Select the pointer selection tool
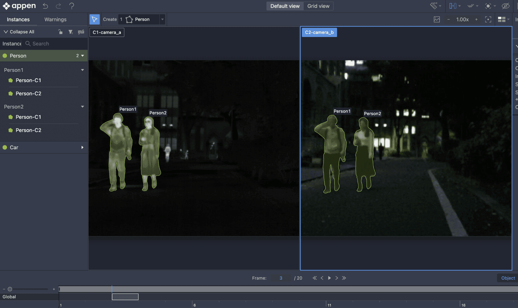This screenshot has width=518, height=308. click(x=95, y=19)
